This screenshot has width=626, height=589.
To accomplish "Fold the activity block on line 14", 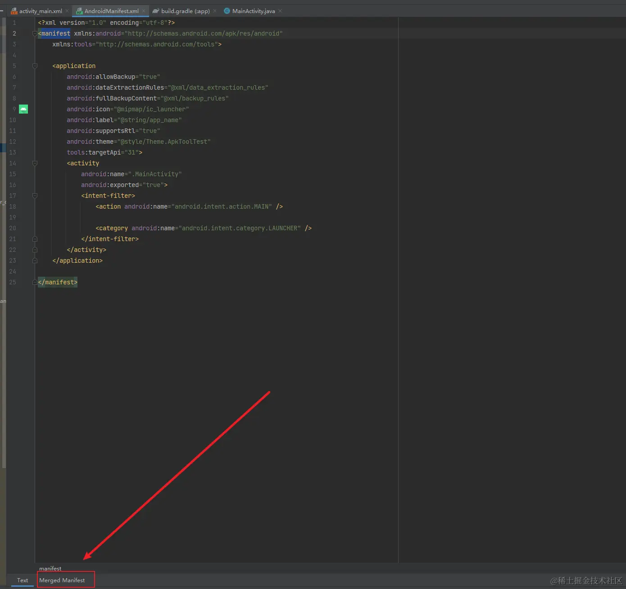I will click(35, 163).
